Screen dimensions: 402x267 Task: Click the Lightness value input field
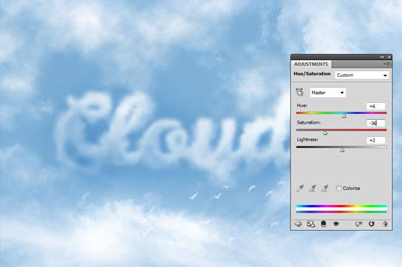[x=376, y=141]
